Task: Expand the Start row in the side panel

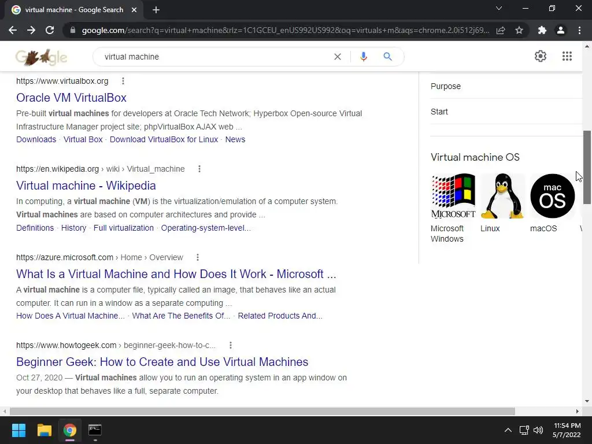Action: click(506, 112)
